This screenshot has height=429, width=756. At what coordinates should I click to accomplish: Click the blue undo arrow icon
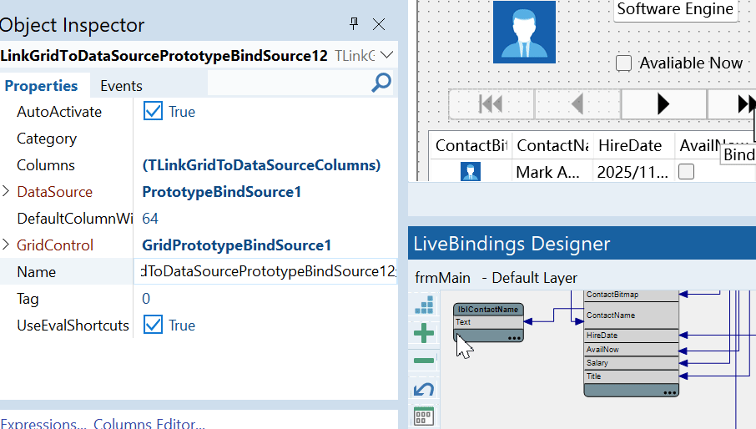point(424,389)
